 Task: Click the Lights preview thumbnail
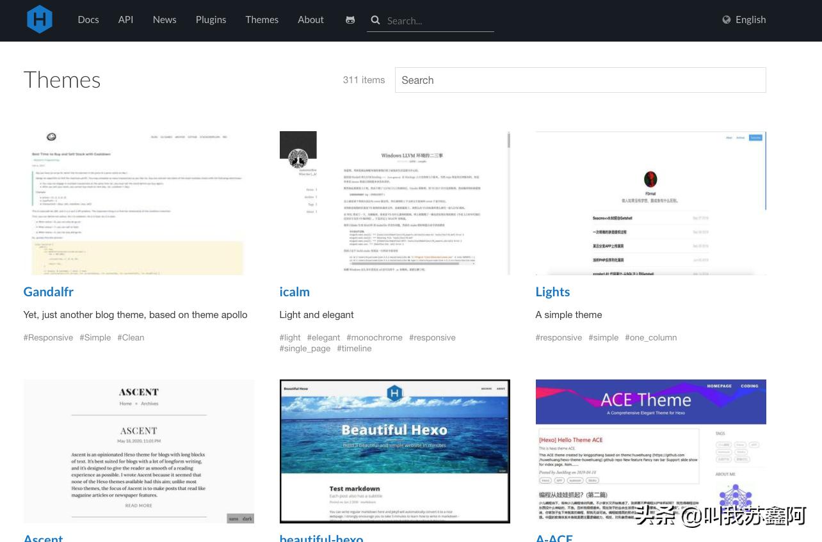[x=650, y=203]
